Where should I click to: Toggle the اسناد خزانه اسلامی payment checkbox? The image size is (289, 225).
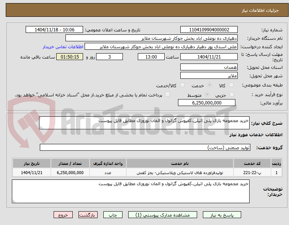click(167, 94)
